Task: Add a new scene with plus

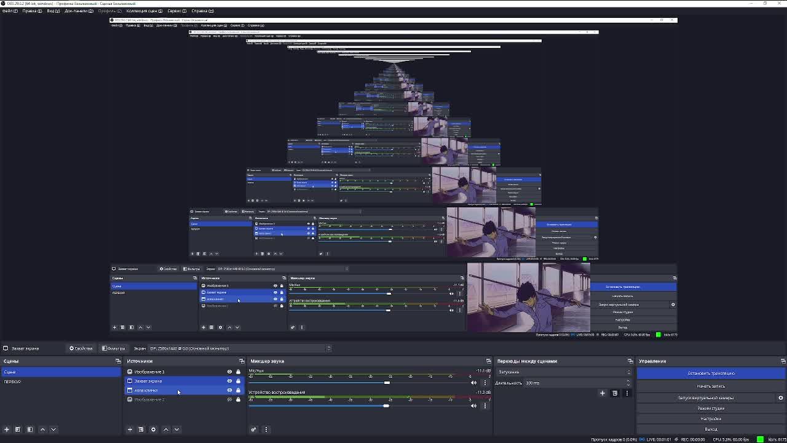Action: 6,429
